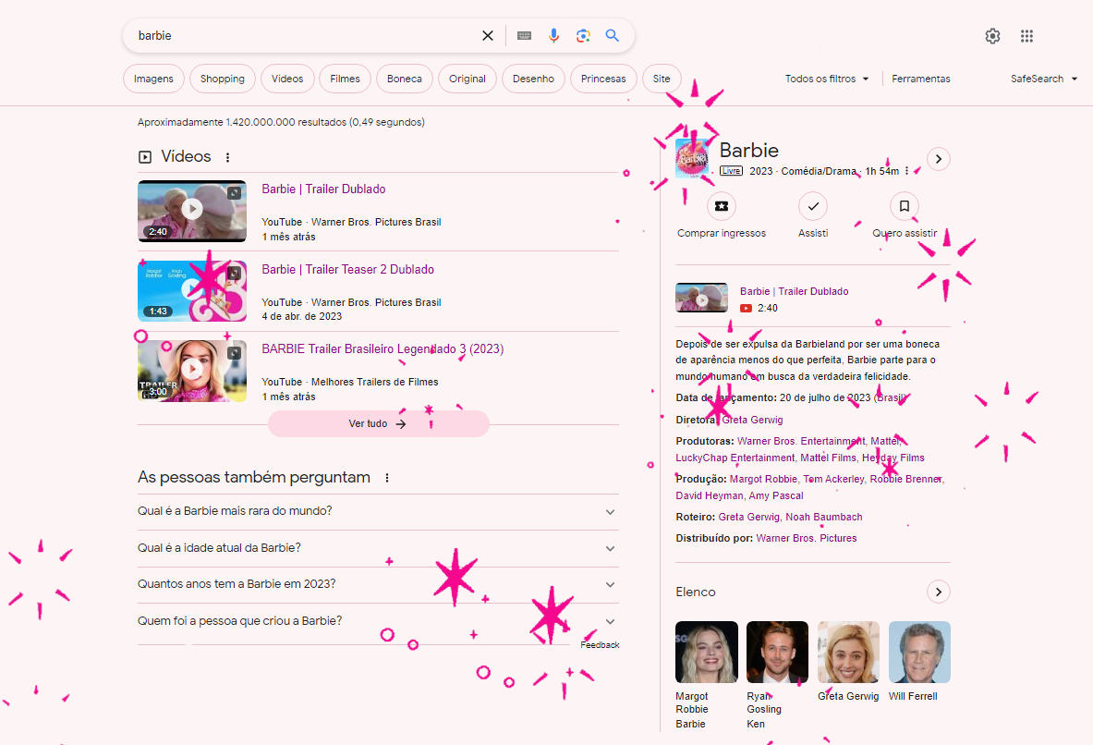This screenshot has width=1093, height=745.
Task: Select the Imagens filter tab
Action: (x=153, y=79)
